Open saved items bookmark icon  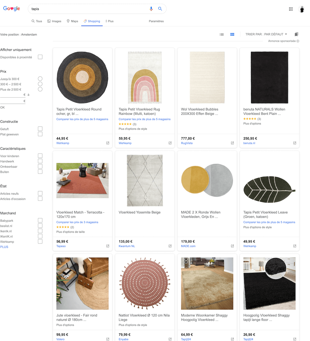[x=296, y=34]
